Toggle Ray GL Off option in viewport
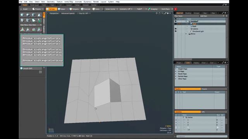This screenshot has width=248, height=139. pos(83,14)
